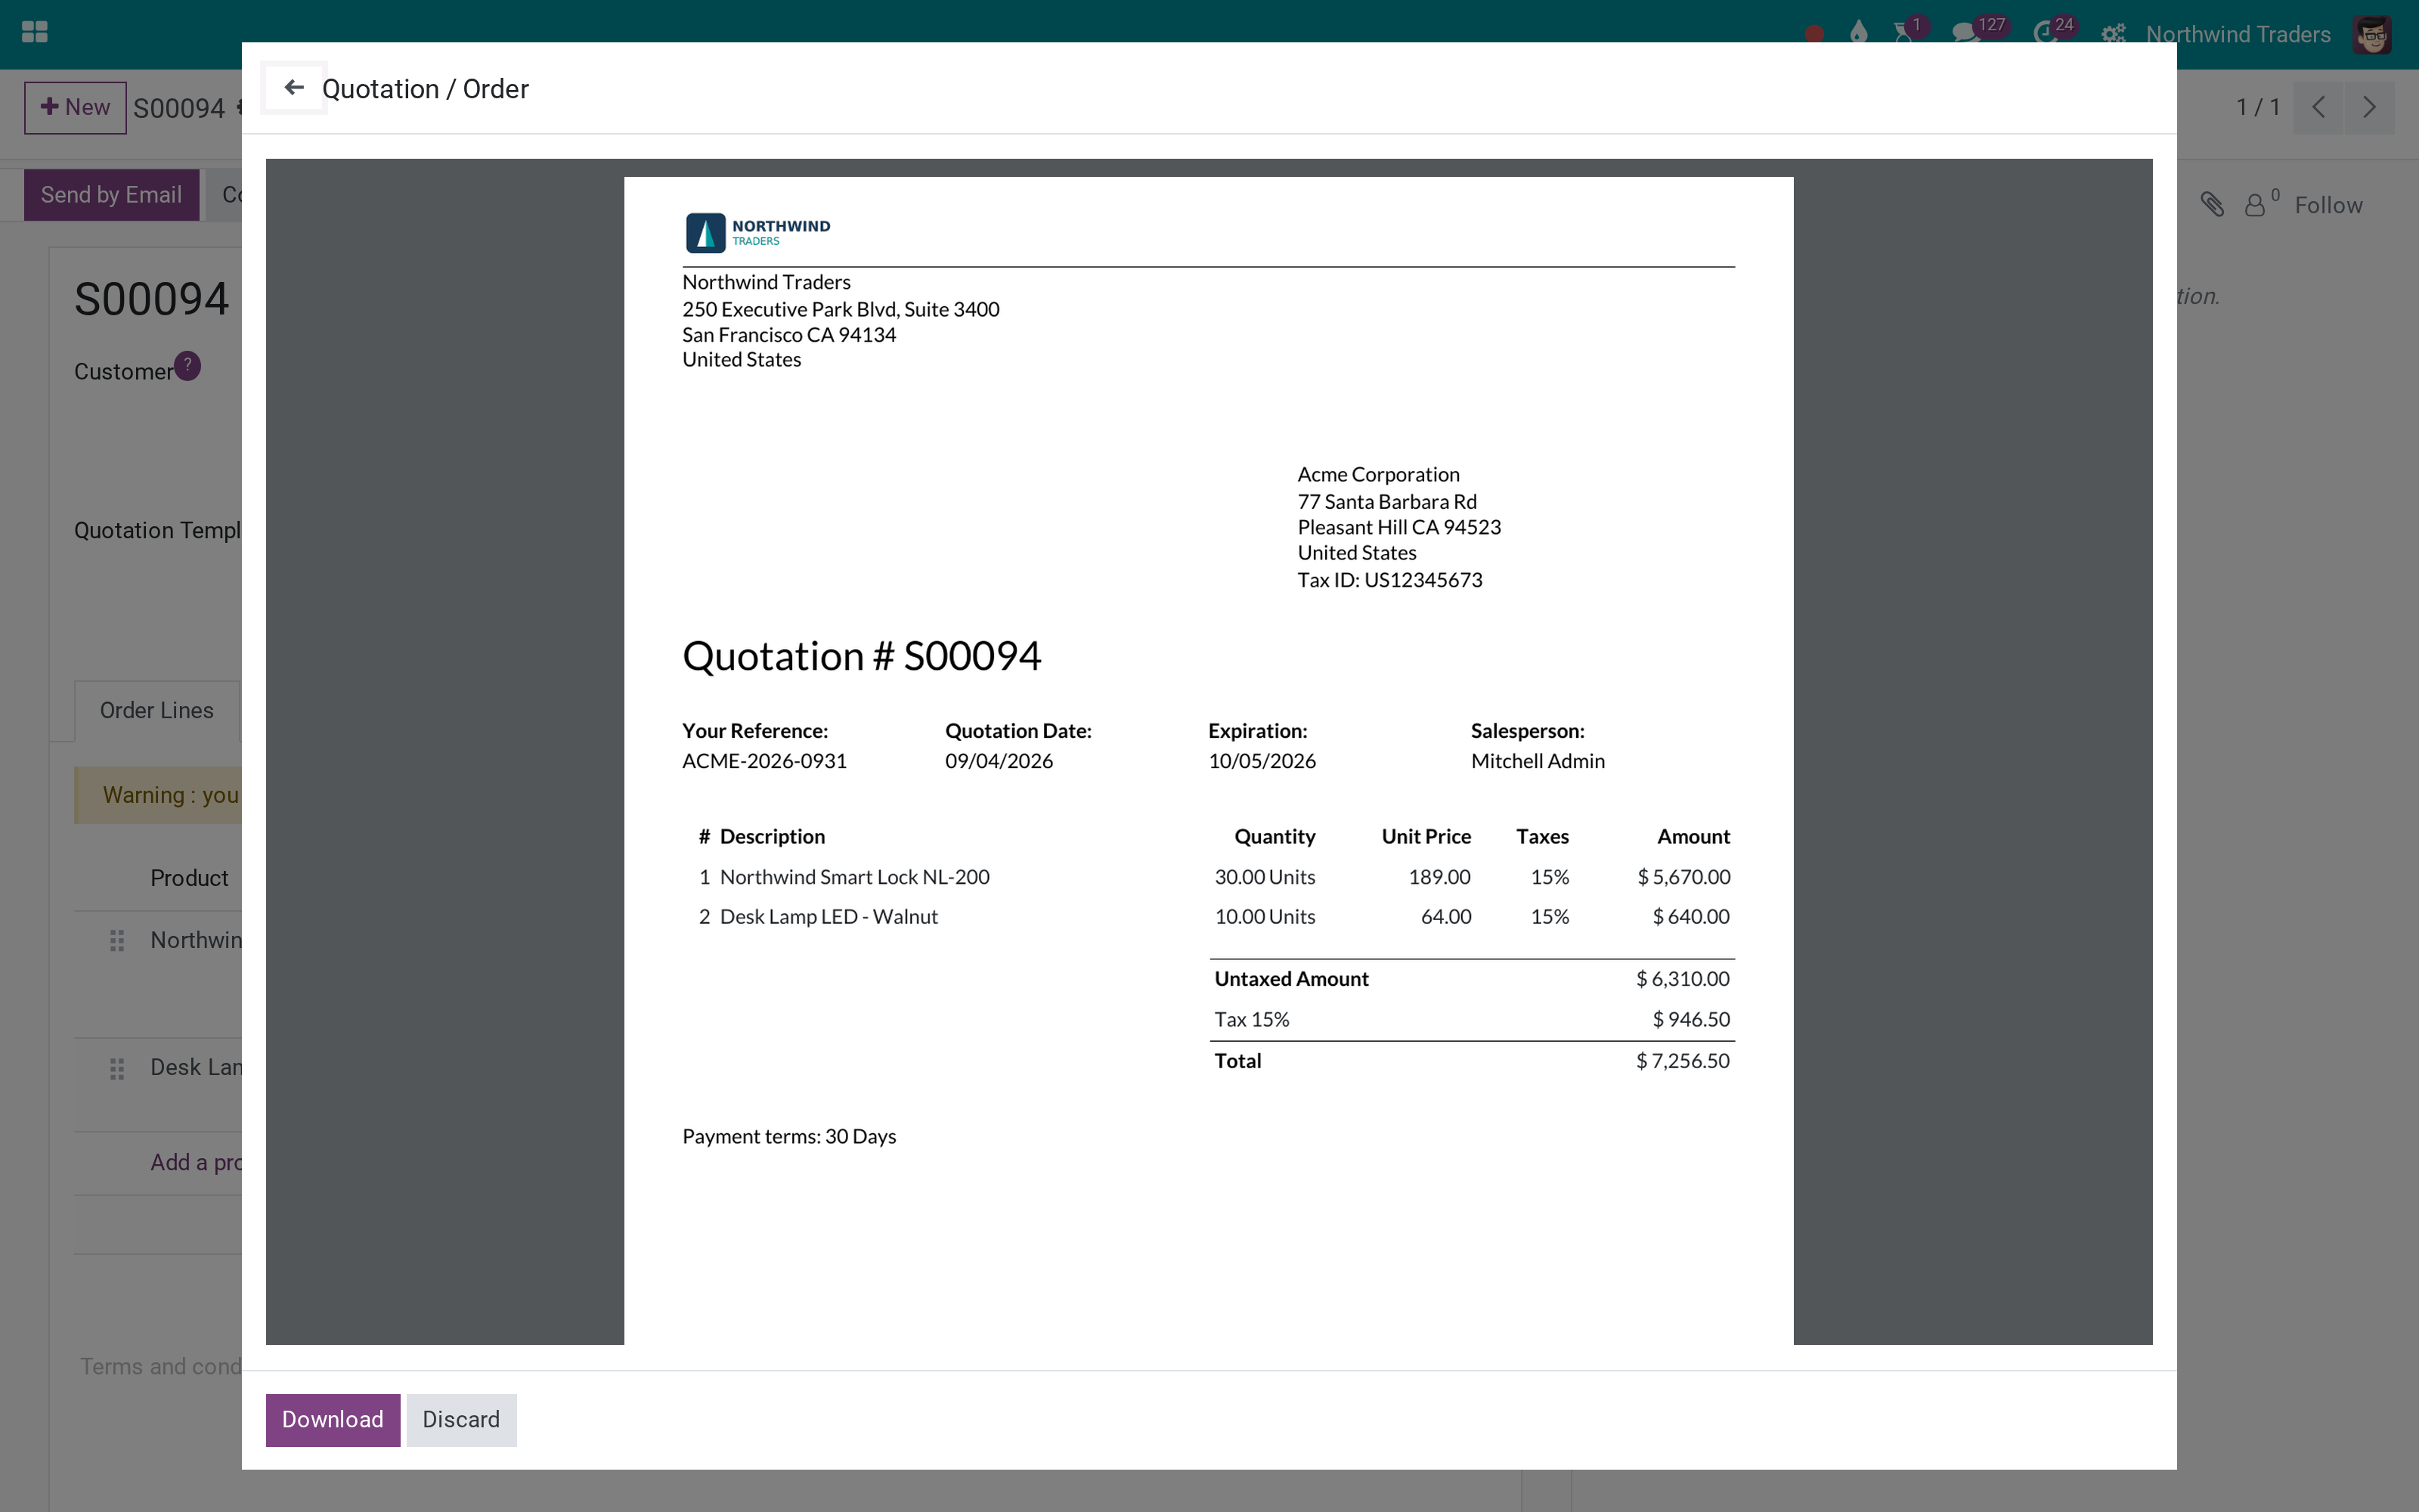
Task: Click the red recording dot indicator
Action: coord(1814,34)
